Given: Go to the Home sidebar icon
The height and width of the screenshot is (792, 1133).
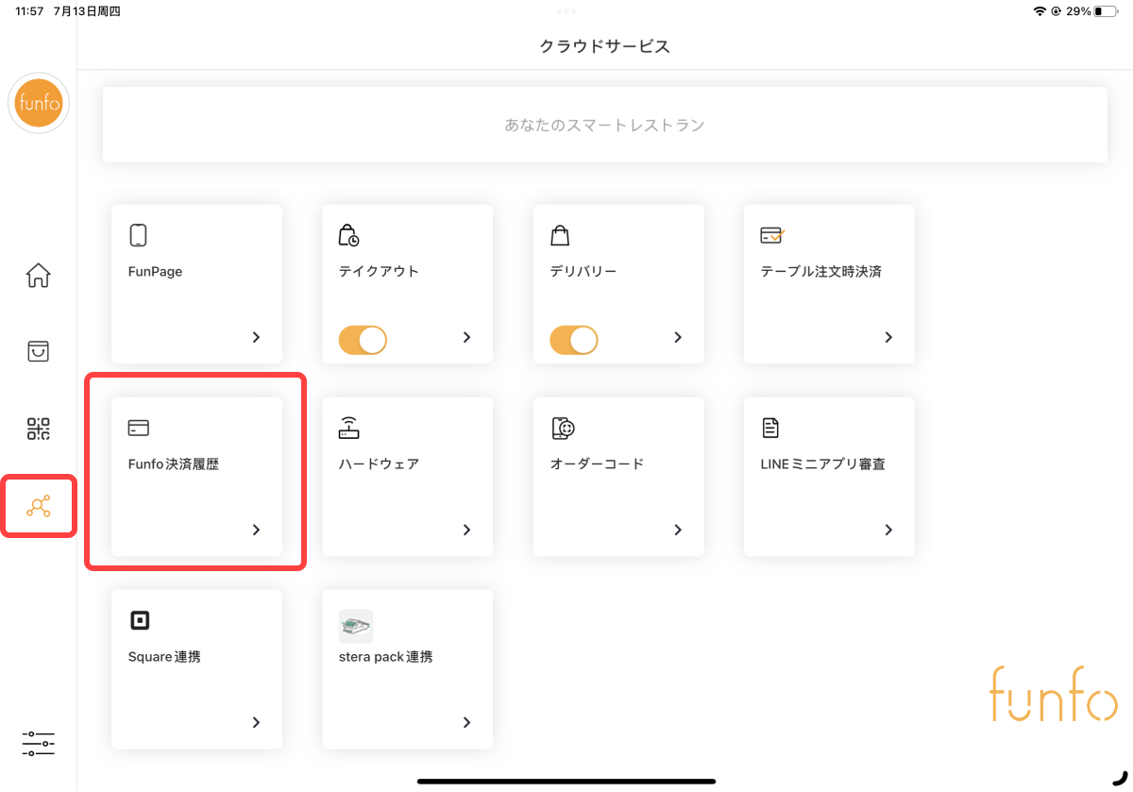Looking at the screenshot, I should (39, 276).
